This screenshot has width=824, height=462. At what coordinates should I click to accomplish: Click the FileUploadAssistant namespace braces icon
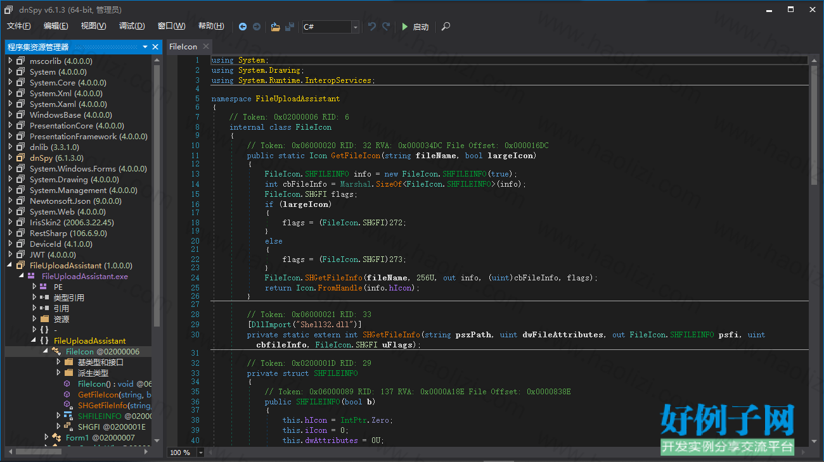point(44,340)
